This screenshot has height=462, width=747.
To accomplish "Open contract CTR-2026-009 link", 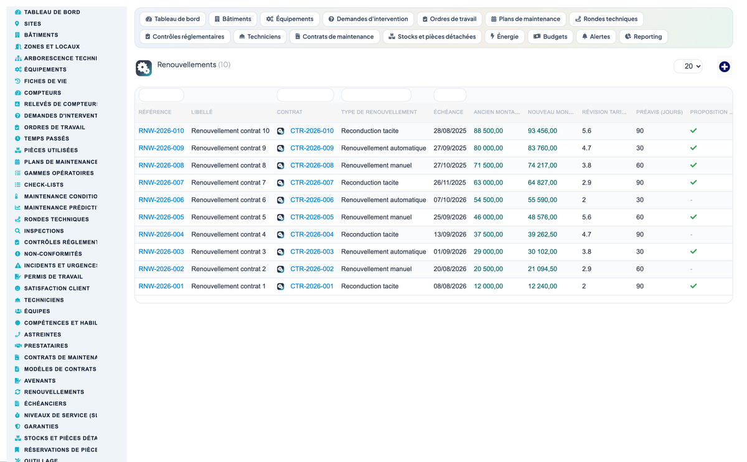I will point(312,149).
